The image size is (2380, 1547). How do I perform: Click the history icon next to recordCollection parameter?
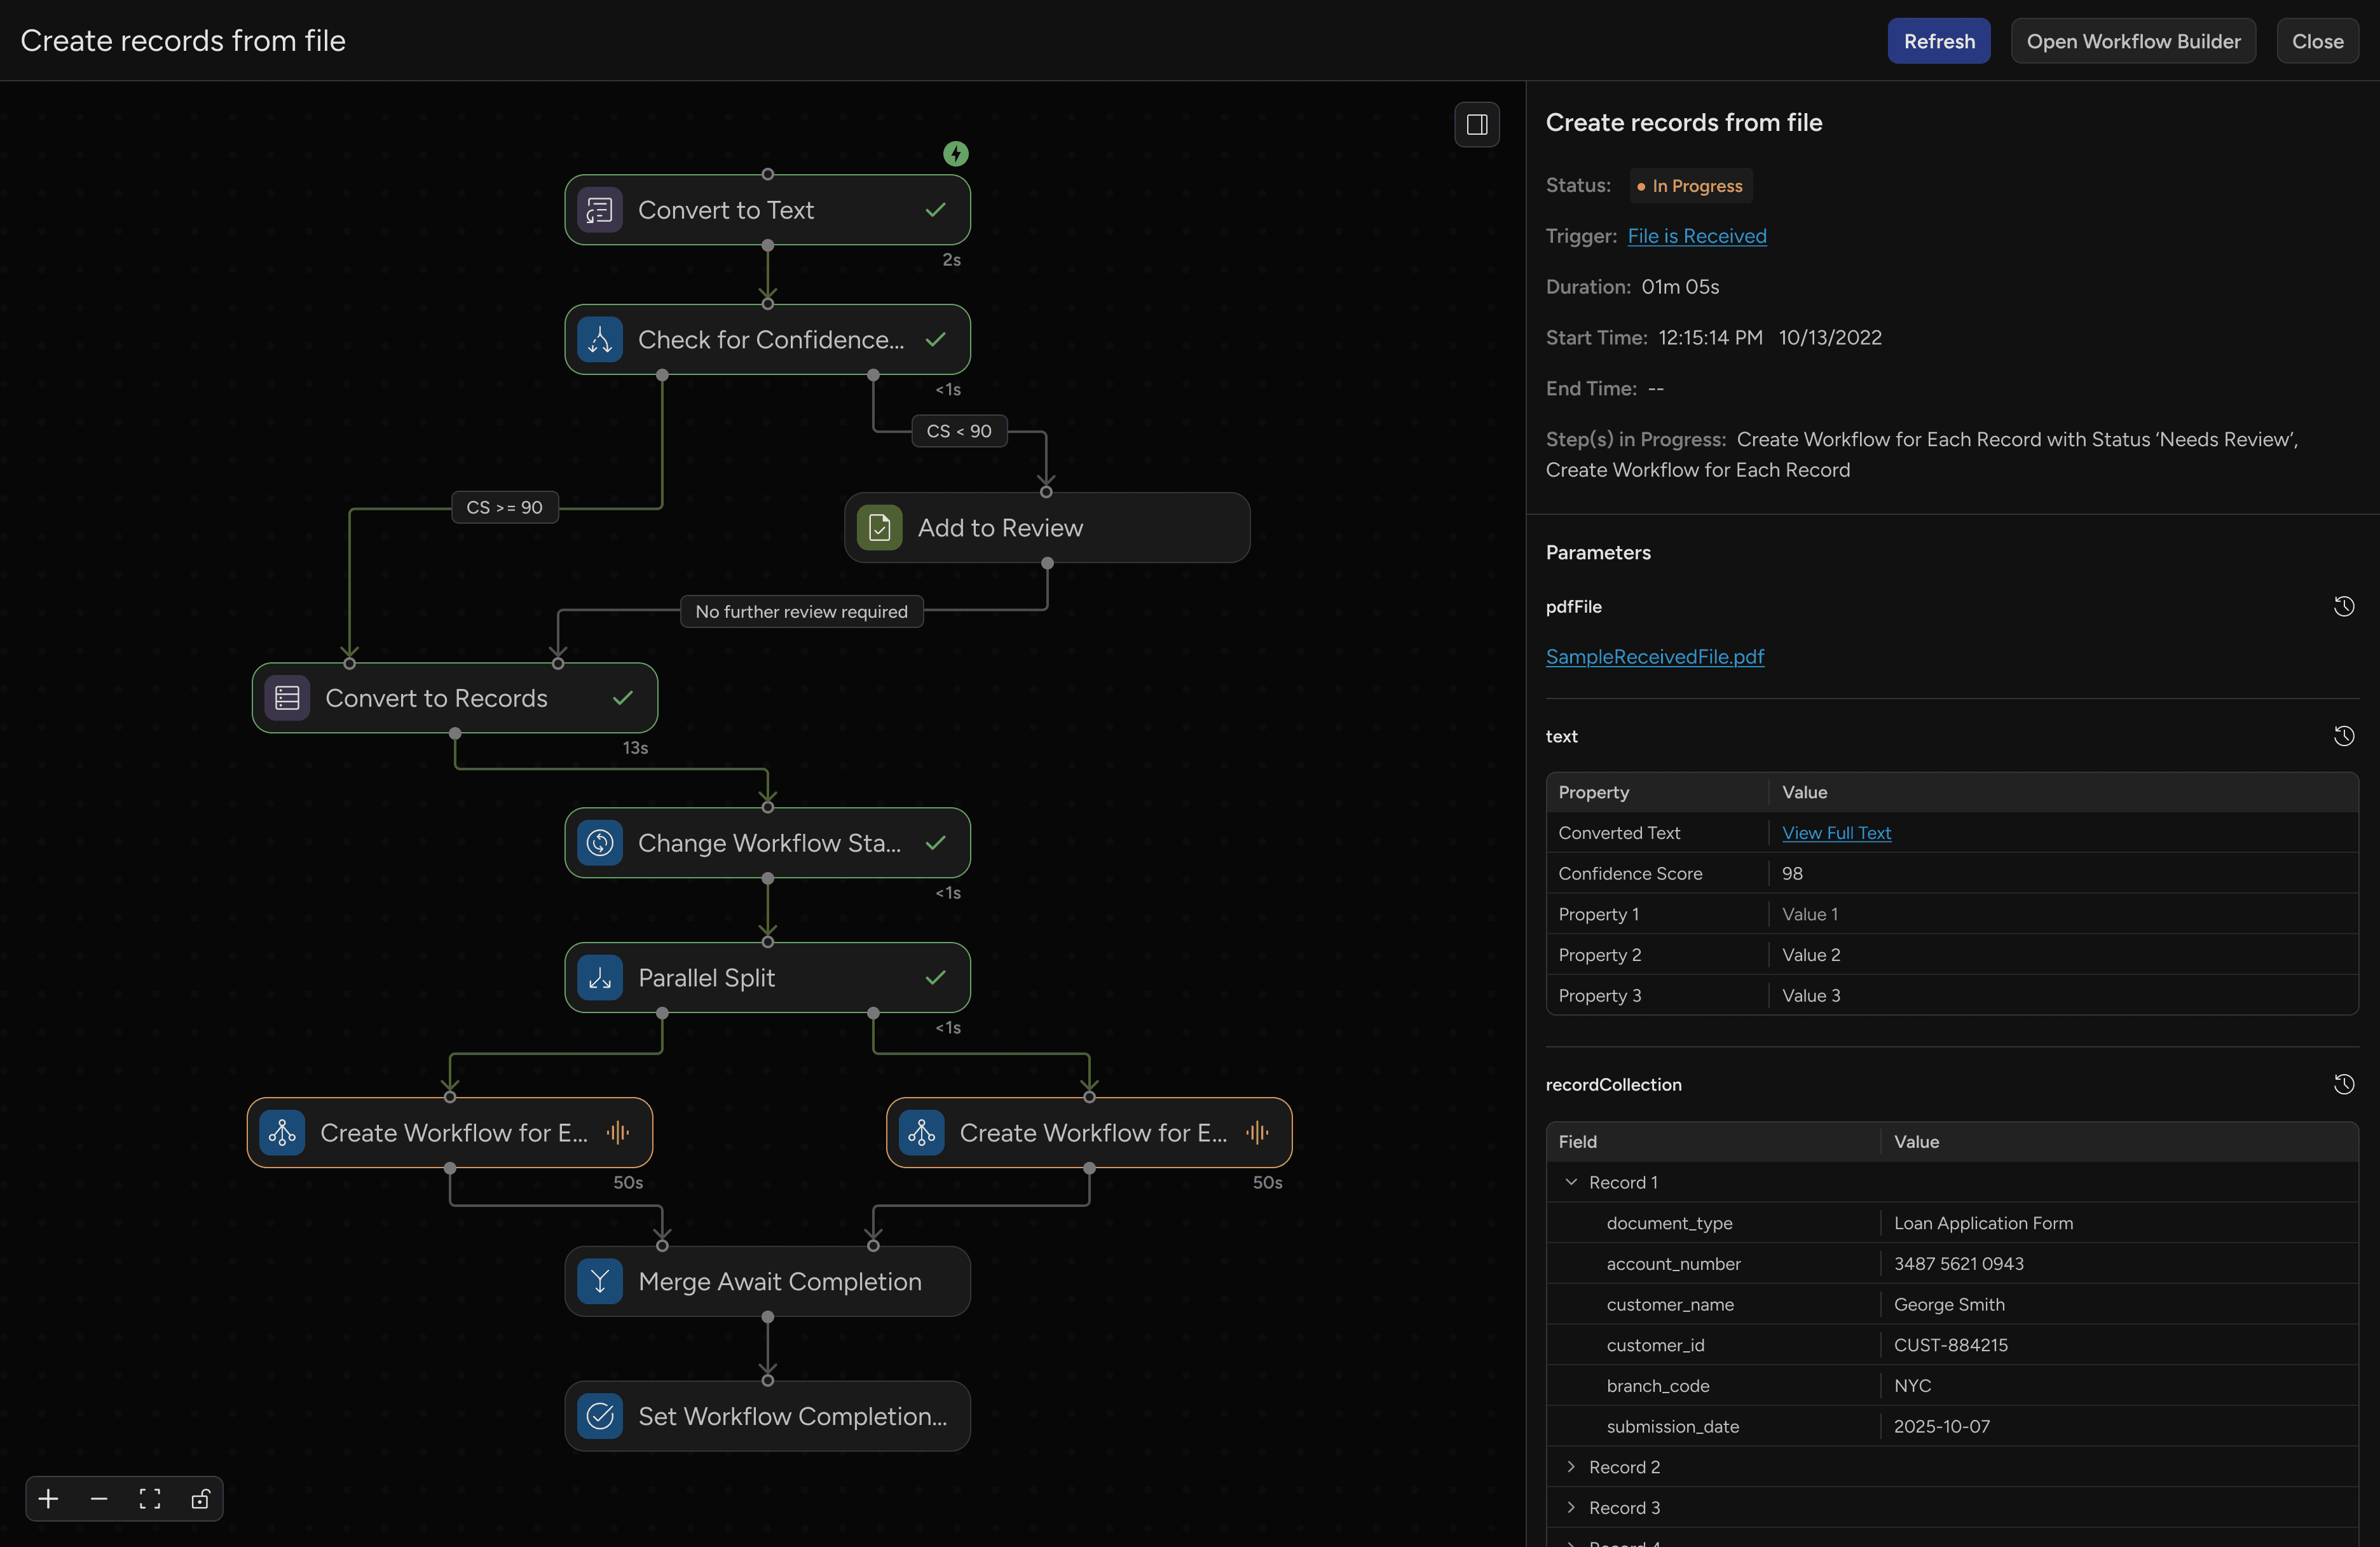[2344, 1084]
